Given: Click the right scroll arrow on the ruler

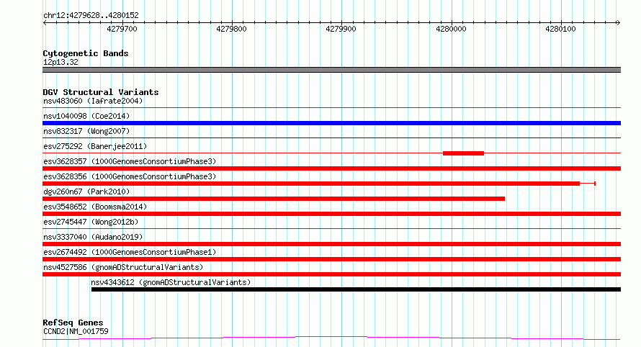Looking at the screenshot, I should [618, 23].
